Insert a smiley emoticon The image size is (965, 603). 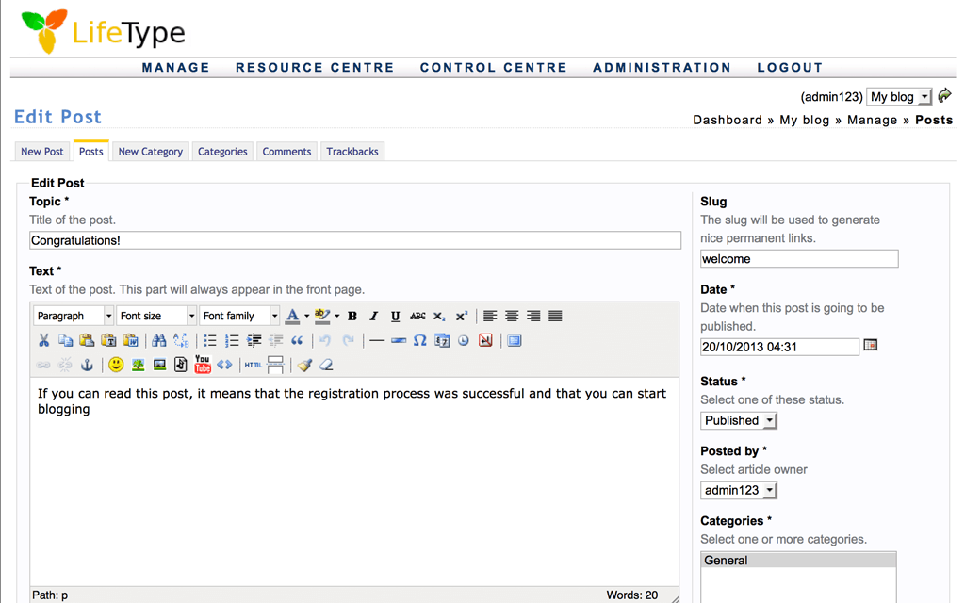[116, 365]
